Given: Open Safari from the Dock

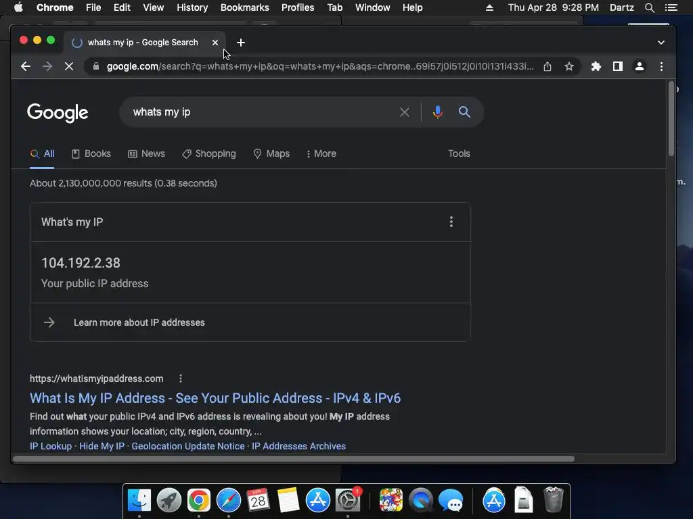Looking at the screenshot, I should click(229, 500).
